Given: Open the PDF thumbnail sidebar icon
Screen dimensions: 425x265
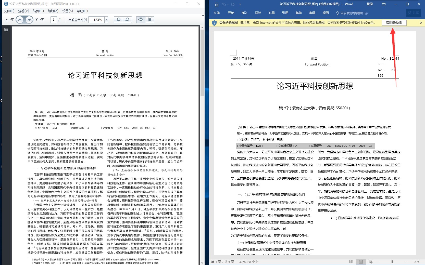Looking at the screenshot, I should tap(6, 30).
